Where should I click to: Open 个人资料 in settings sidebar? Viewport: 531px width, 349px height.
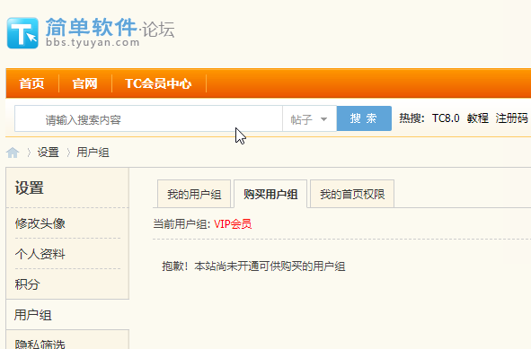tap(40, 254)
